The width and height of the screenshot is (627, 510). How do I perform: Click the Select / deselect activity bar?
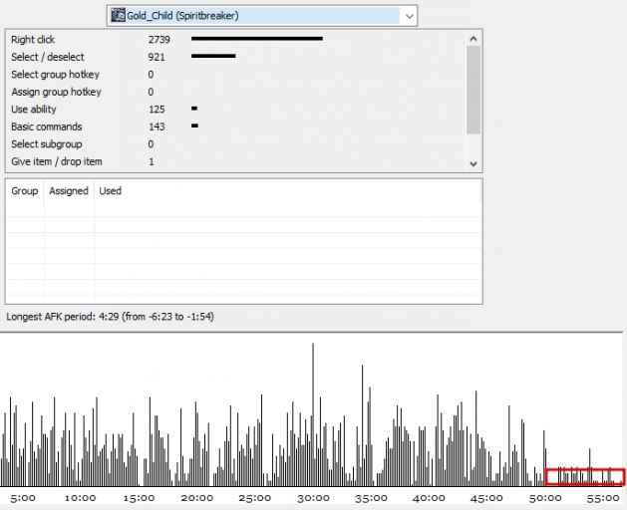213,57
